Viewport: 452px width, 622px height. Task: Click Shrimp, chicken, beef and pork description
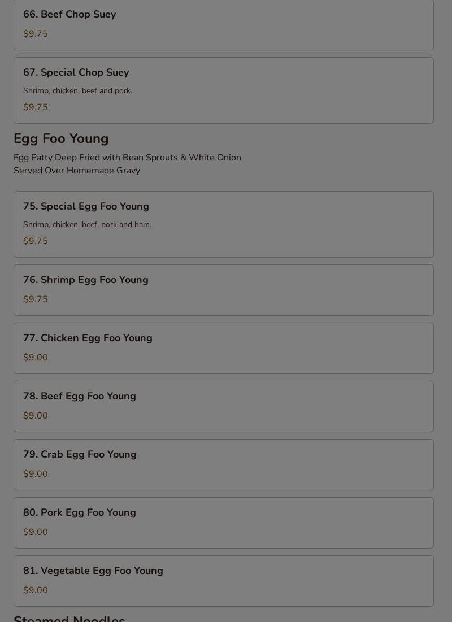pos(78,91)
